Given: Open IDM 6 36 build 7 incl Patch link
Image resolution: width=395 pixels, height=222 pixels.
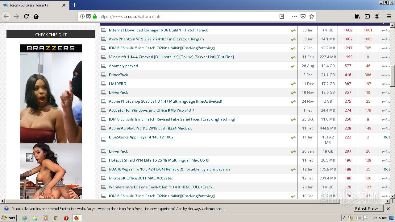Looking at the screenshot, I should pos(162,196).
